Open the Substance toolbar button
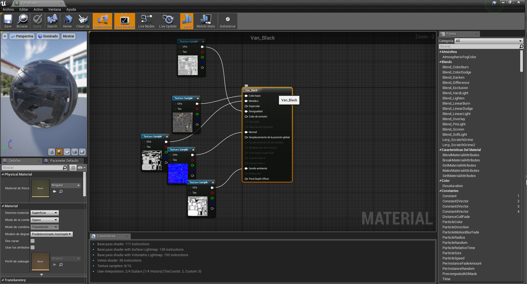The image size is (527, 284). click(228, 21)
